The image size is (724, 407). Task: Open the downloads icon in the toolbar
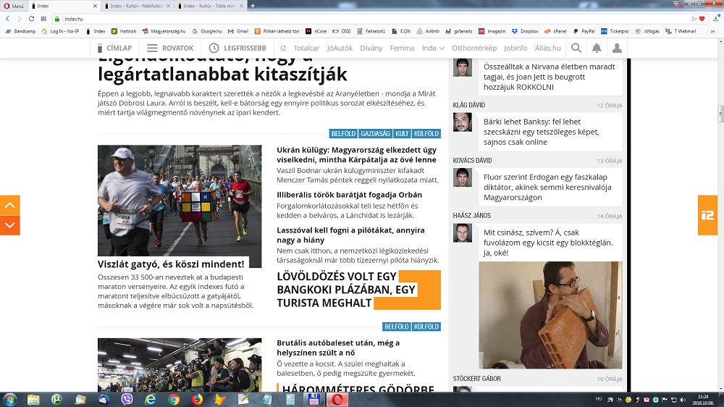click(x=716, y=19)
